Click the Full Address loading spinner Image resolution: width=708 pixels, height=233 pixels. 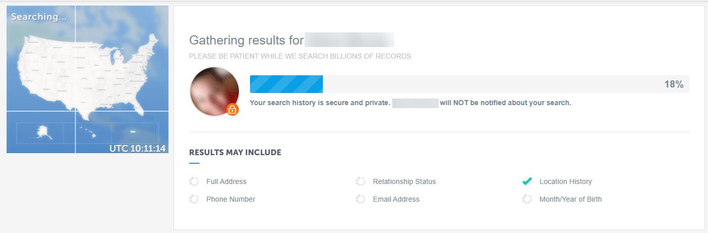[x=194, y=181]
